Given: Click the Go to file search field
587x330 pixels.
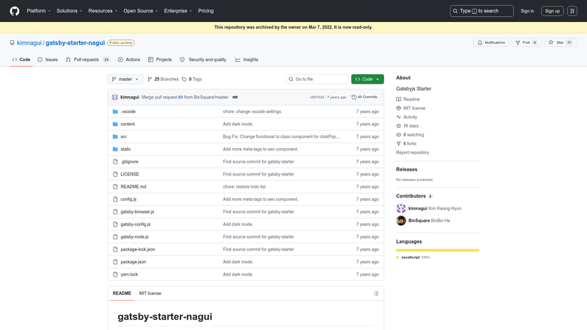Looking at the screenshot, I should click(317, 79).
